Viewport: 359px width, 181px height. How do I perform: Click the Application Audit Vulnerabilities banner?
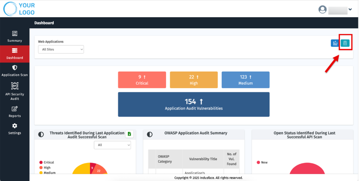click(194, 104)
